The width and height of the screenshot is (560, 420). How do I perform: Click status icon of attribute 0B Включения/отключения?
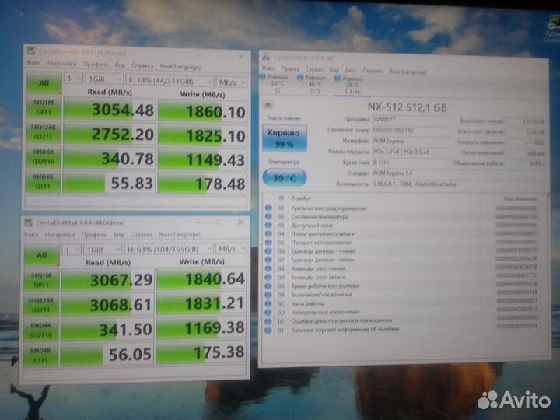(x=268, y=295)
